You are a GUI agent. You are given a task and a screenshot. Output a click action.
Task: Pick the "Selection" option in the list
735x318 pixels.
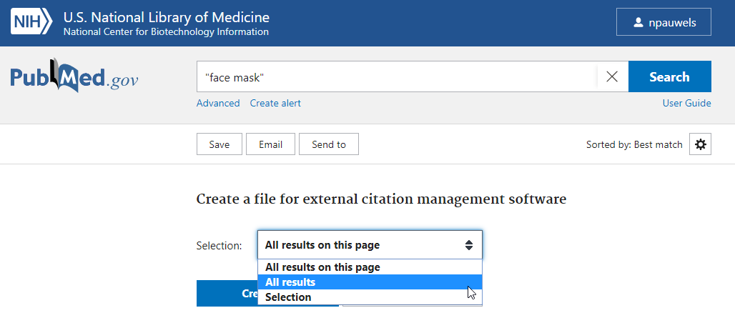click(288, 297)
